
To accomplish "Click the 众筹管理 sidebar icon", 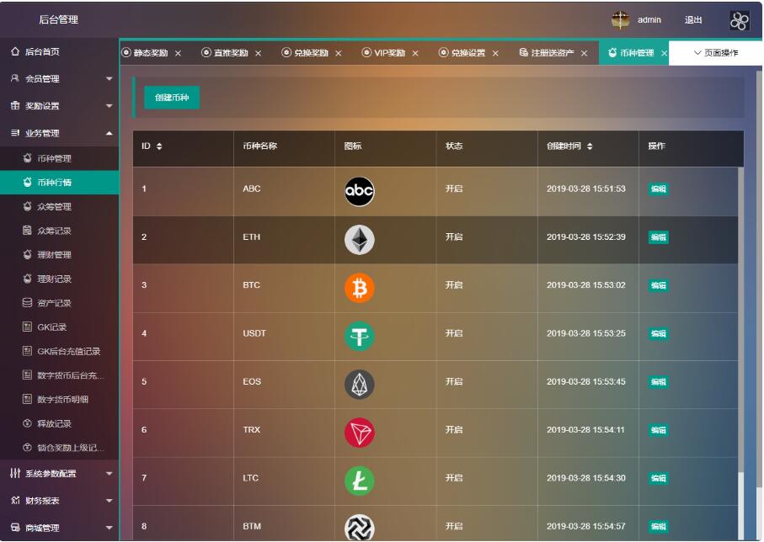I will pos(27,206).
